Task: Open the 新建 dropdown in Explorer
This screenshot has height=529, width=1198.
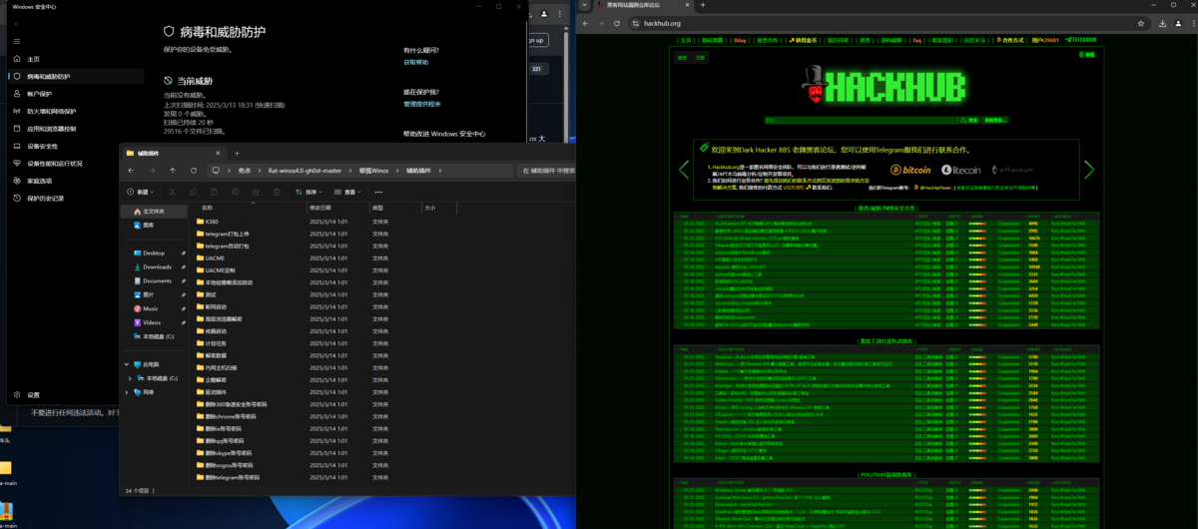Action: point(140,192)
